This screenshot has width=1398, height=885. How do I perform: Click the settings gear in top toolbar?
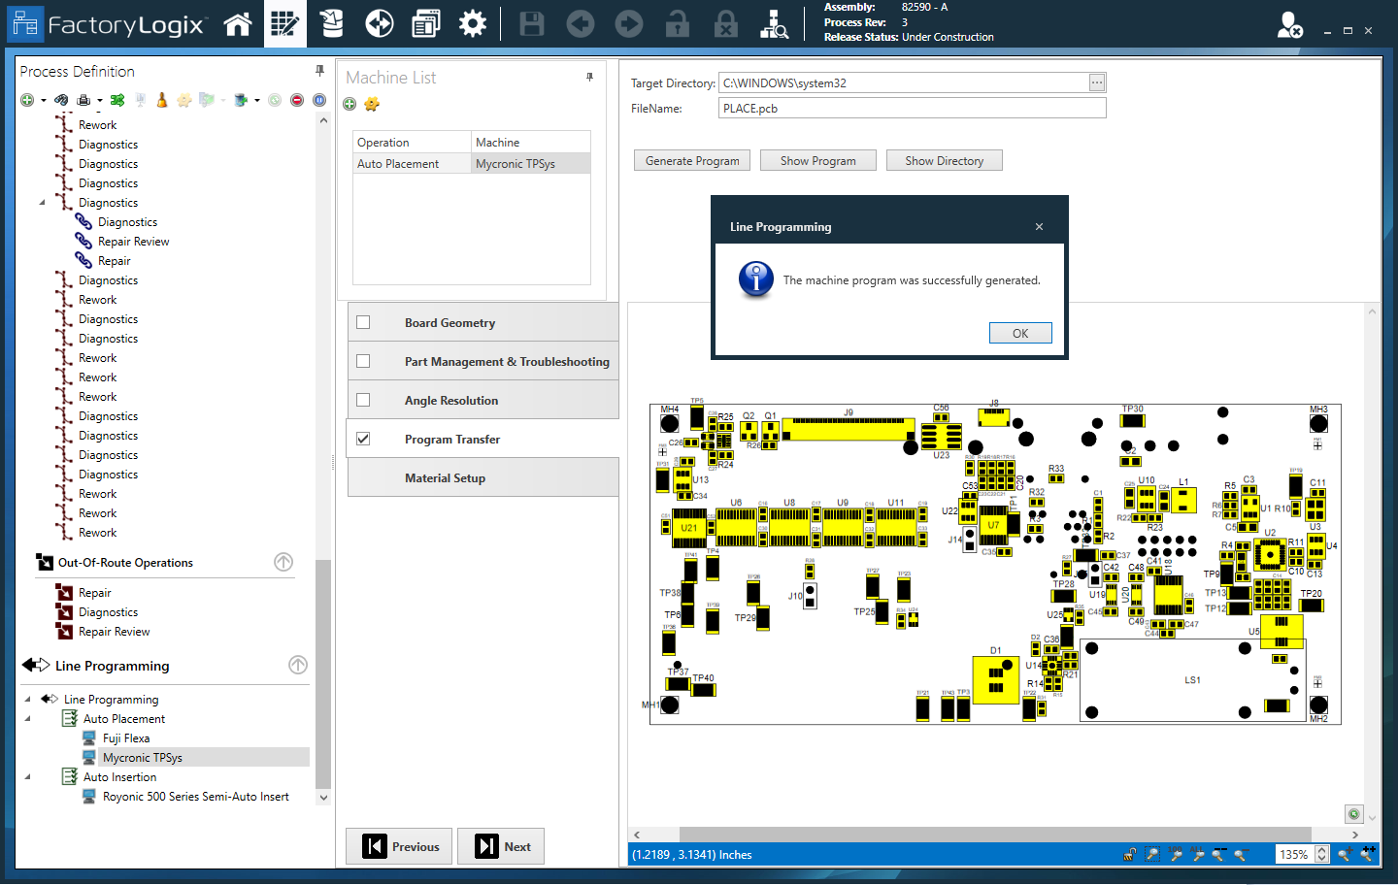[x=473, y=24]
